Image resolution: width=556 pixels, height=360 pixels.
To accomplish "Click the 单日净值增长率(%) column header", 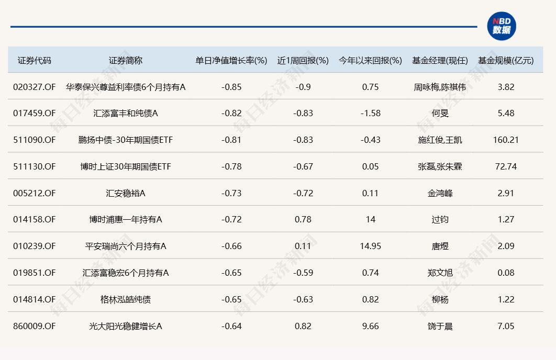I will (231, 60).
